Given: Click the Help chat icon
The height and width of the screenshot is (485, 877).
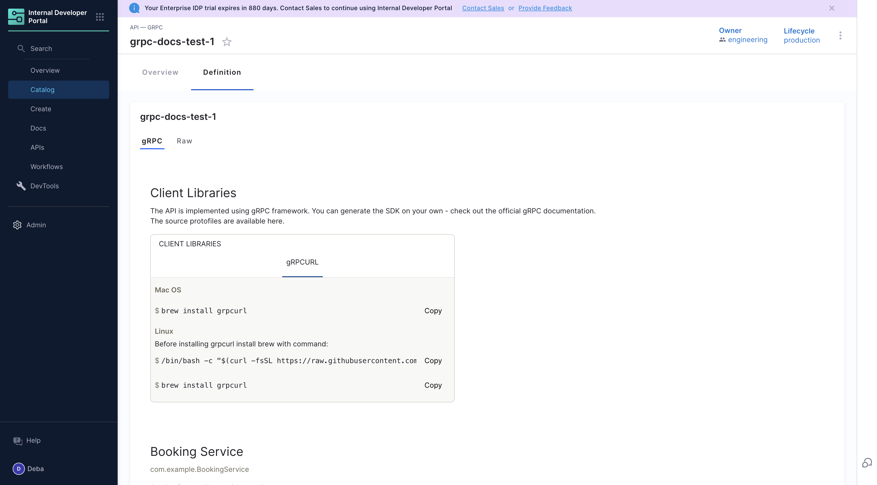Looking at the screenshot, I should click(18, 441).
